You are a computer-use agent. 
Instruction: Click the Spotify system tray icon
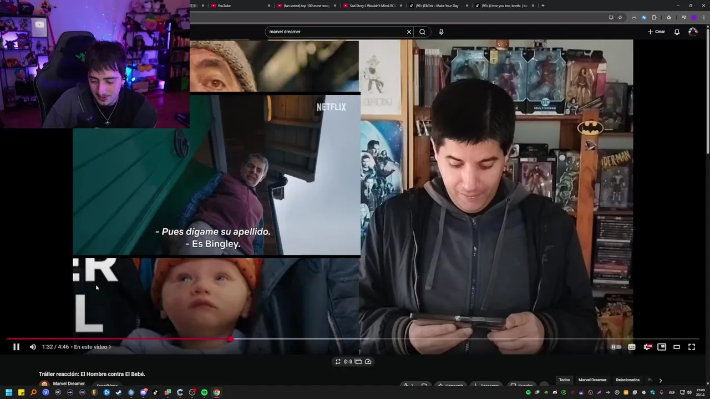[528, 392]
